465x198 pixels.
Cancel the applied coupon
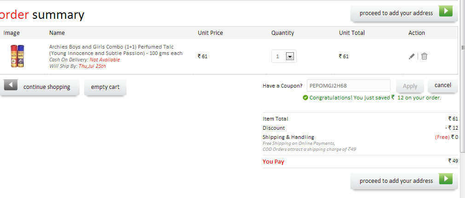(x=443, y=85)
